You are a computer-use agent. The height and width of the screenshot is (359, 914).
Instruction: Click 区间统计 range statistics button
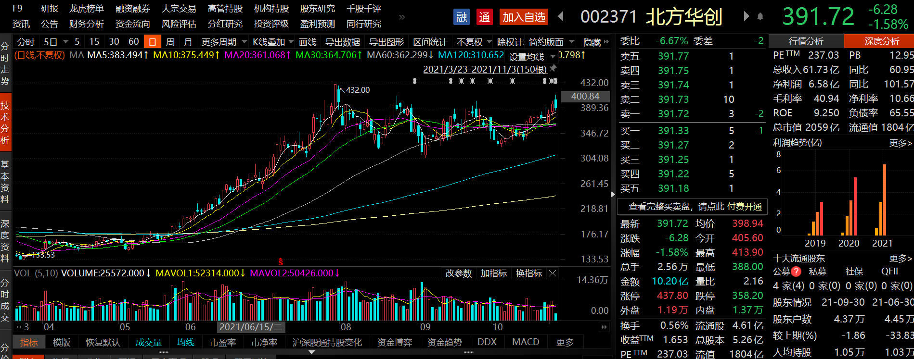coord(430,42)
